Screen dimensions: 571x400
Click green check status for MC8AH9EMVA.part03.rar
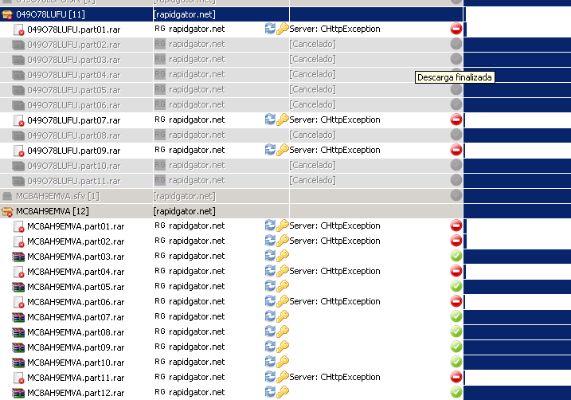coord(456,256)
